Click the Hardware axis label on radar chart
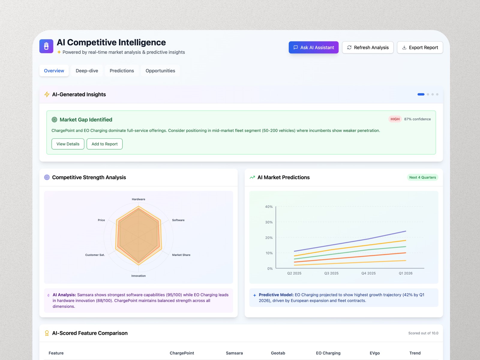The image size is (480, 360). click(139, 199)
